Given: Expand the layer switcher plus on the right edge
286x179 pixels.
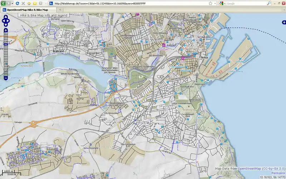Looking at the screenshot, I should point(283,22).
